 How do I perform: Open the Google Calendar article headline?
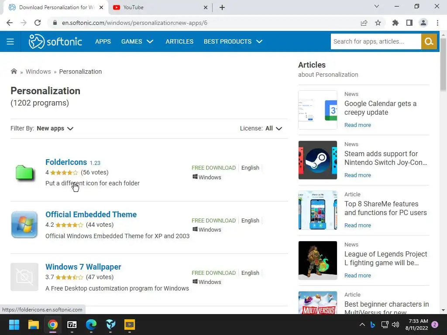tap(380, 108)
